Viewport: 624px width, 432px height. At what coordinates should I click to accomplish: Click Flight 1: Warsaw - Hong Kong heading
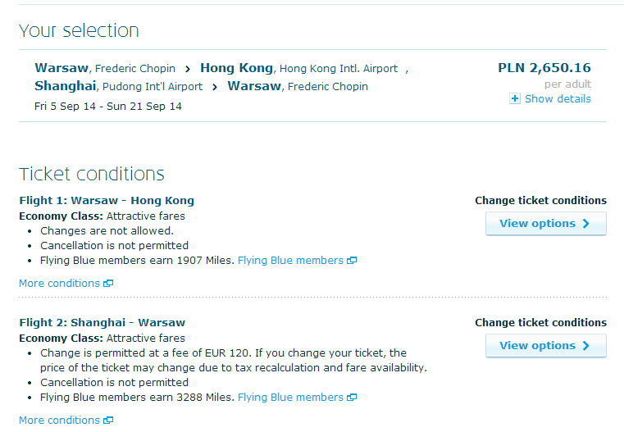[x=107, y=201]
